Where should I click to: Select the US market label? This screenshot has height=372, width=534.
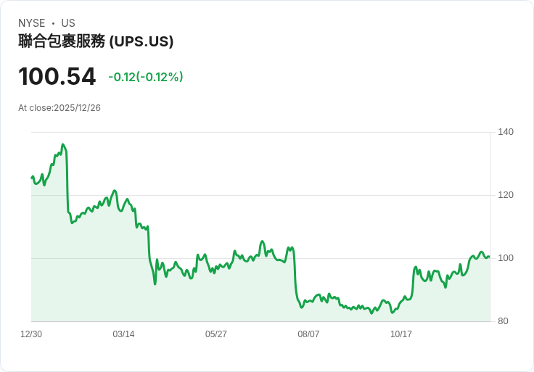pyautogui.click(x=68, y=23)
